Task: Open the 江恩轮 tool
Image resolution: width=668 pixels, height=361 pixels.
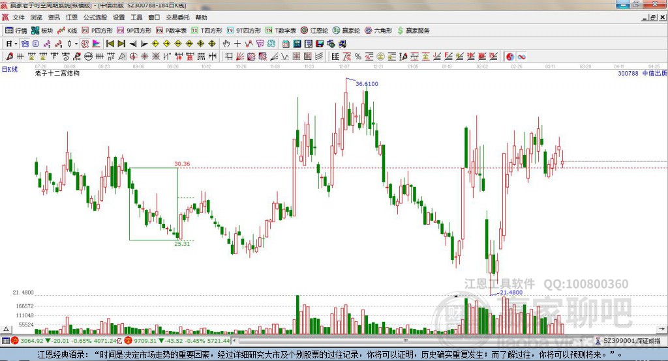Action: pos(314,30)
